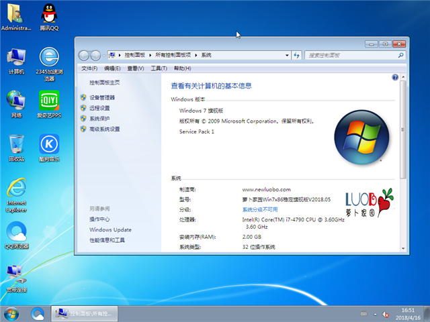Launch QQ browser pinned on taskbar
The height and width of the screenshot is (322, 430).
[38, 314]
